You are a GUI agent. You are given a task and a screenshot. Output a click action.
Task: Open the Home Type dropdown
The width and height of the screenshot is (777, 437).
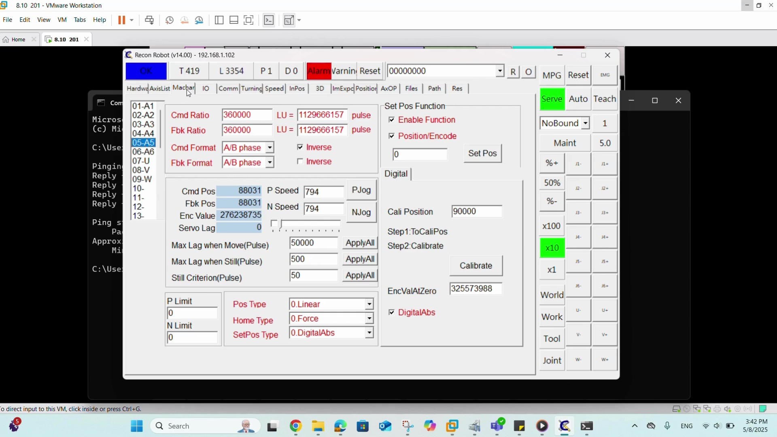coord(369,318)
